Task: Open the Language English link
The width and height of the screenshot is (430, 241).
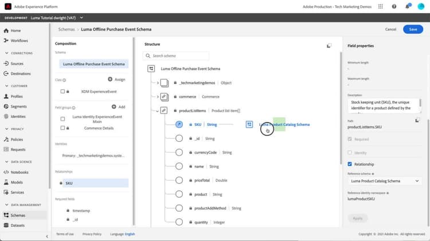Action: pos(130,234)
